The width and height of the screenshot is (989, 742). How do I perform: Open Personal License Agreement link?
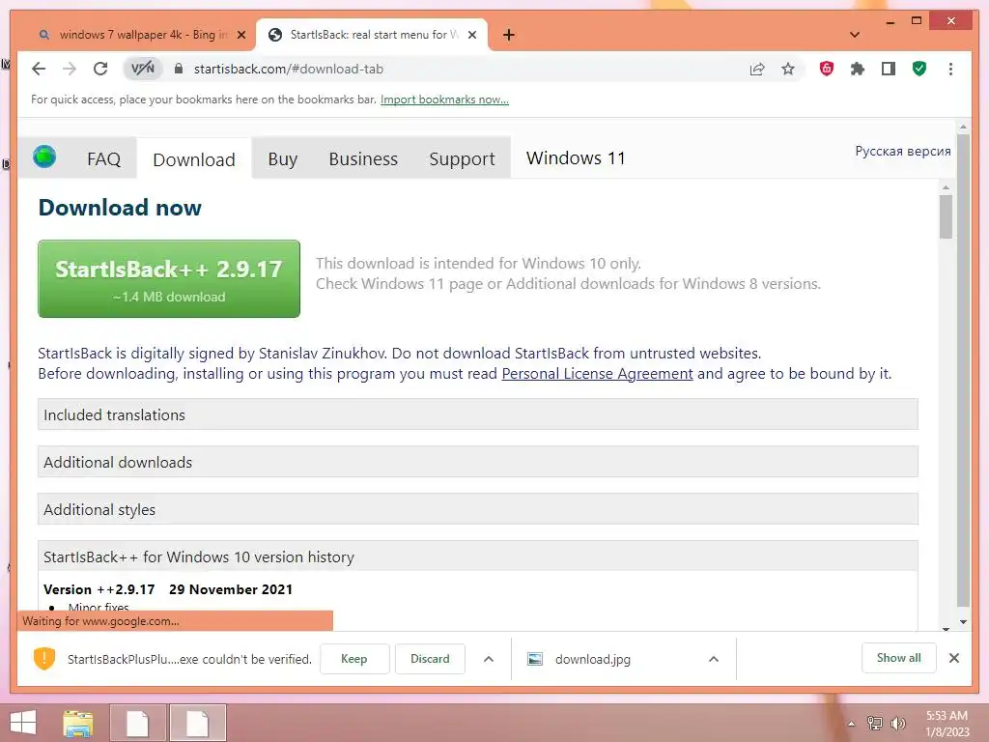pyautogui.click(x=597, y=374)
